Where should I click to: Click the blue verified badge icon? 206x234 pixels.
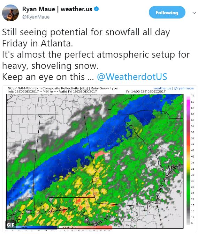point(97,9)
